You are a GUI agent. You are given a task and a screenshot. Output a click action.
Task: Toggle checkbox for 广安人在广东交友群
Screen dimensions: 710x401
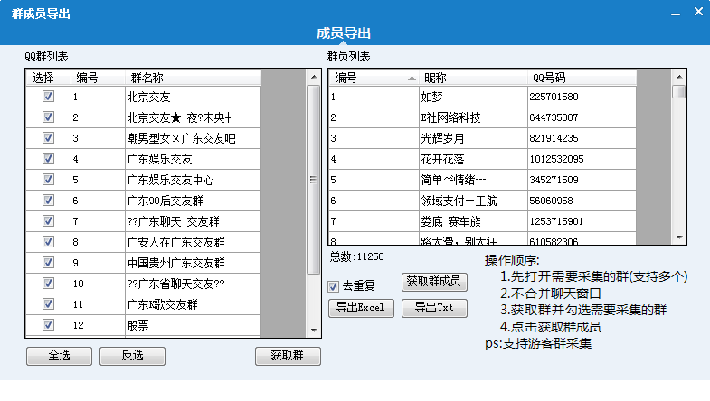click(x=48, y=242)
